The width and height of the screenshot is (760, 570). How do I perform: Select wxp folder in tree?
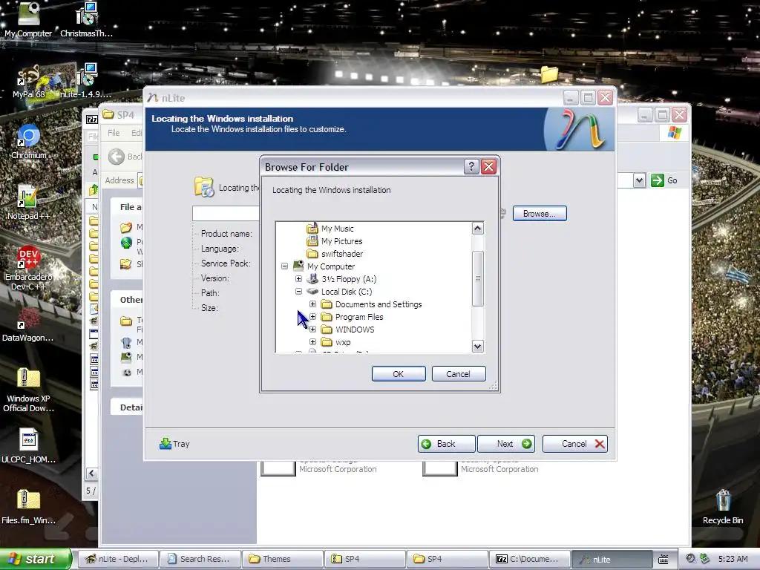343,341
